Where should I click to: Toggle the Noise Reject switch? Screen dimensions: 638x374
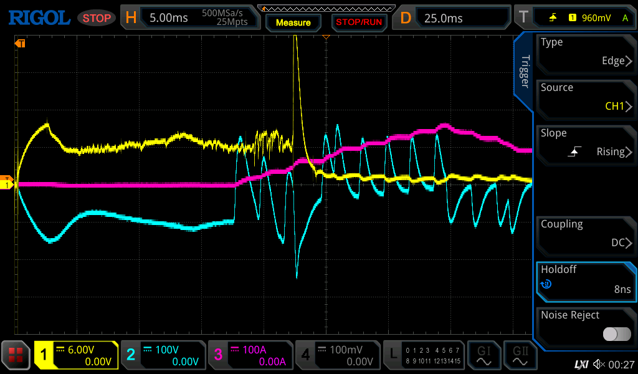click(x=617, y=334)
